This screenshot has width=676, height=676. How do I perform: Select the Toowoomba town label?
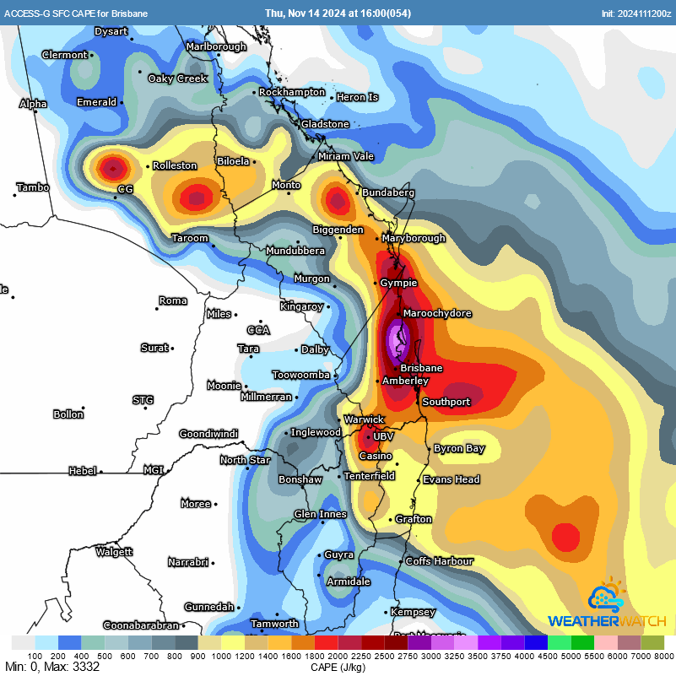300,375
